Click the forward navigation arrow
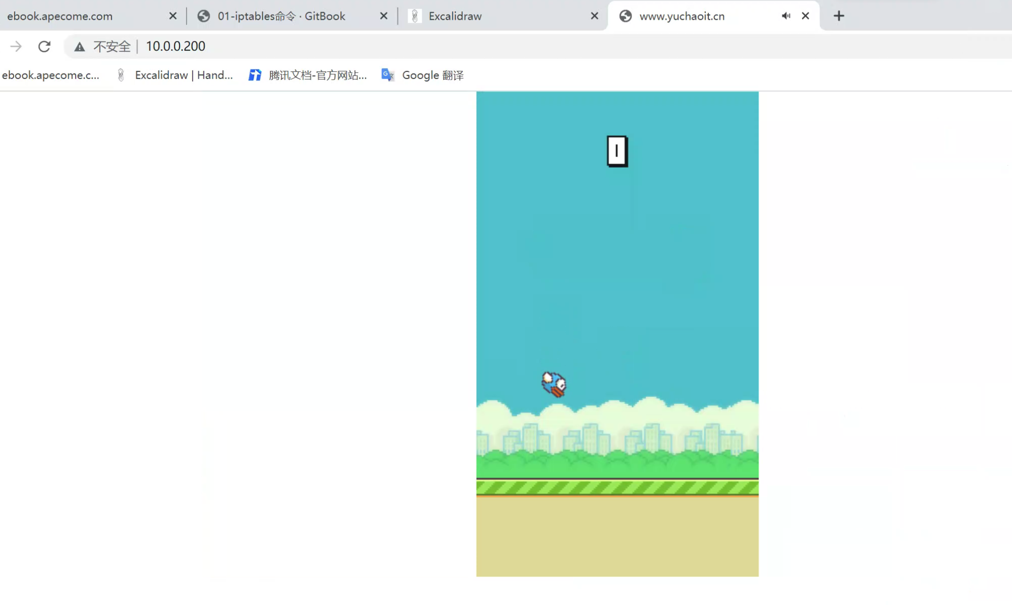The width and height of the screenshot is (1012, 605). tap(16, 47)
